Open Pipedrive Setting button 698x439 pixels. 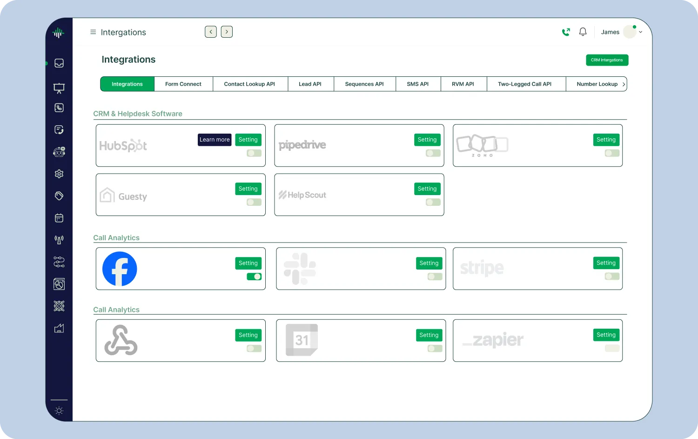[x=427, y=140]
